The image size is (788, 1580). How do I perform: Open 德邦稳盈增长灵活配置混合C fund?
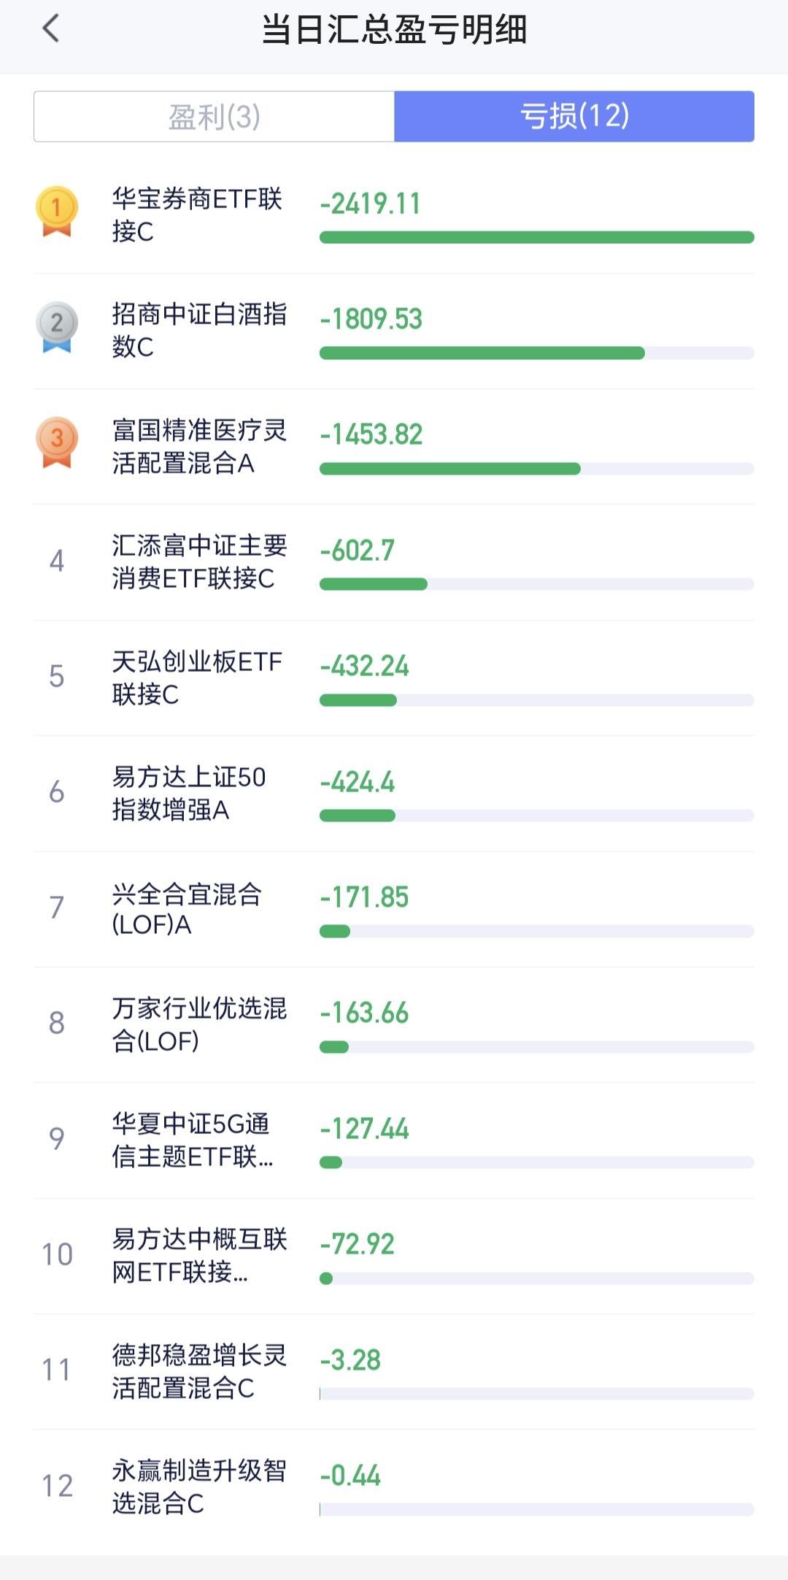pos(198,1371)
